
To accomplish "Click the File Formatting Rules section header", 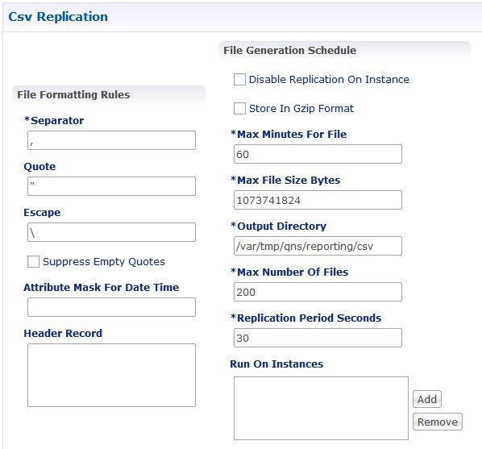I will [73, 95].
